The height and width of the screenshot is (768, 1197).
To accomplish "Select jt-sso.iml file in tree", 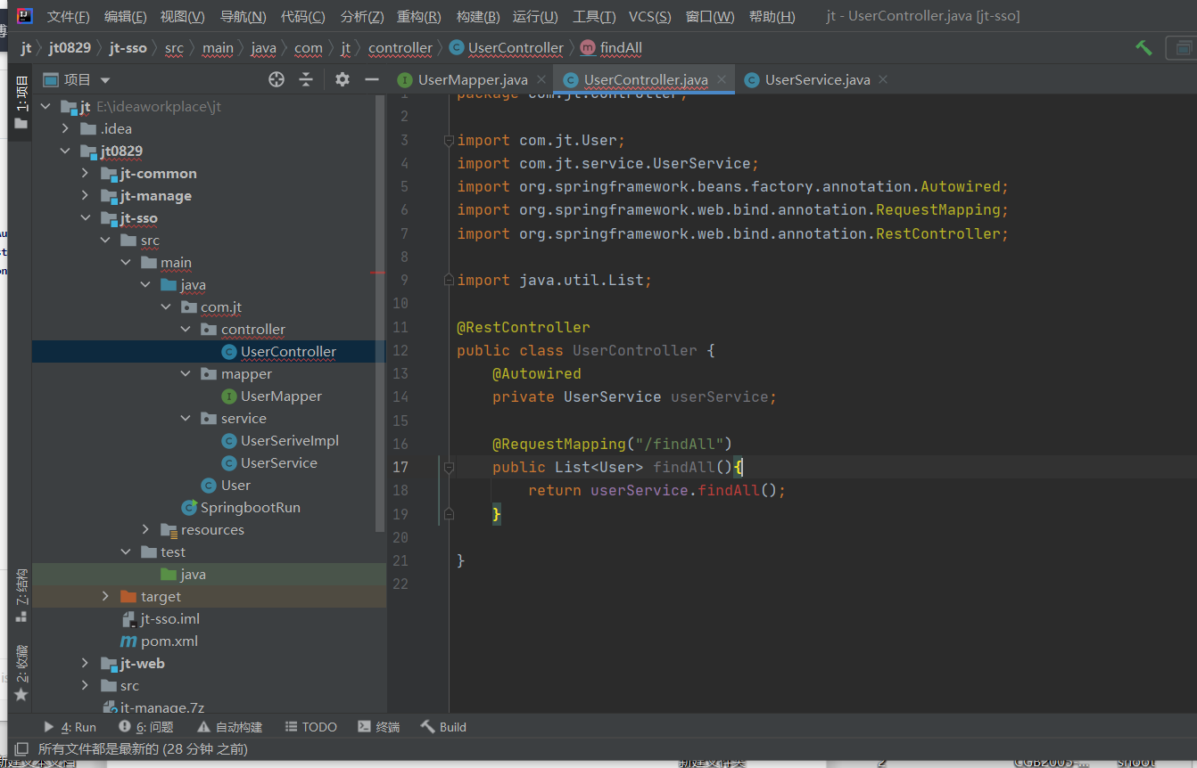I will point(170,619).
